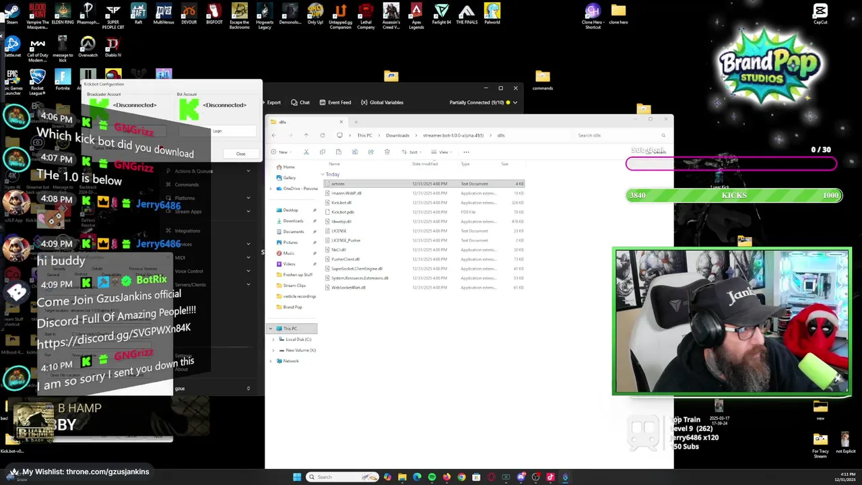Expand the OneDrive - Personal tree node
This screenshot has width=862, height=485.
(271, 189)
